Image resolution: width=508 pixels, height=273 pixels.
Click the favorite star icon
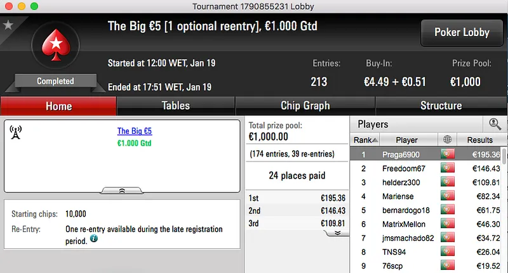(x=8, y=25)
